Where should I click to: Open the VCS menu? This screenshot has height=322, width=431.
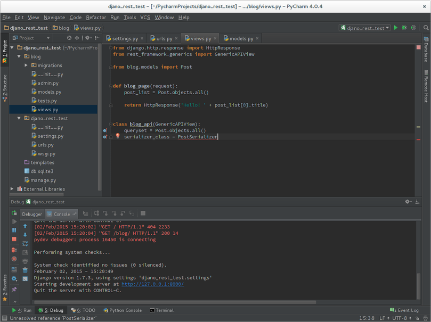click(145, 17)
